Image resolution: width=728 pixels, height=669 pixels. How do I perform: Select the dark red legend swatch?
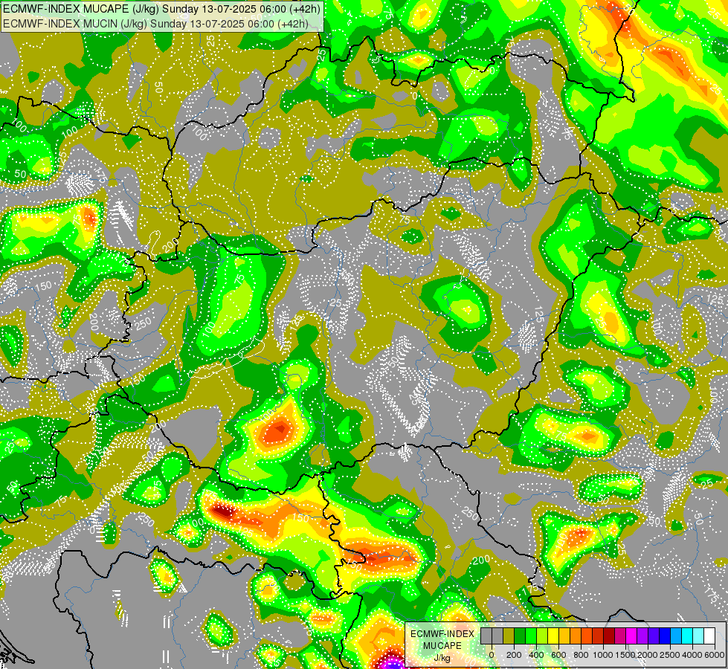tap(609, 636)
